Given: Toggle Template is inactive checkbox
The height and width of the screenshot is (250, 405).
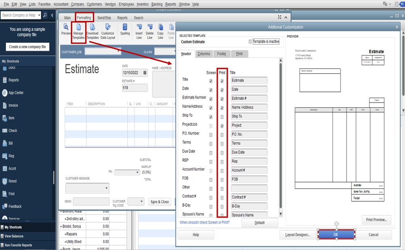Looking at the screenshot, I should [x=250, y=42].
